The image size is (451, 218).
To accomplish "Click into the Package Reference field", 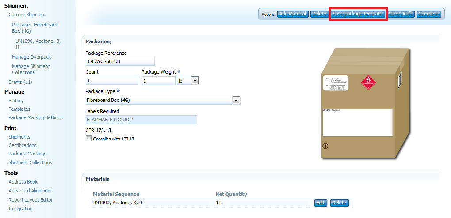I will click(x=120, y=61).
